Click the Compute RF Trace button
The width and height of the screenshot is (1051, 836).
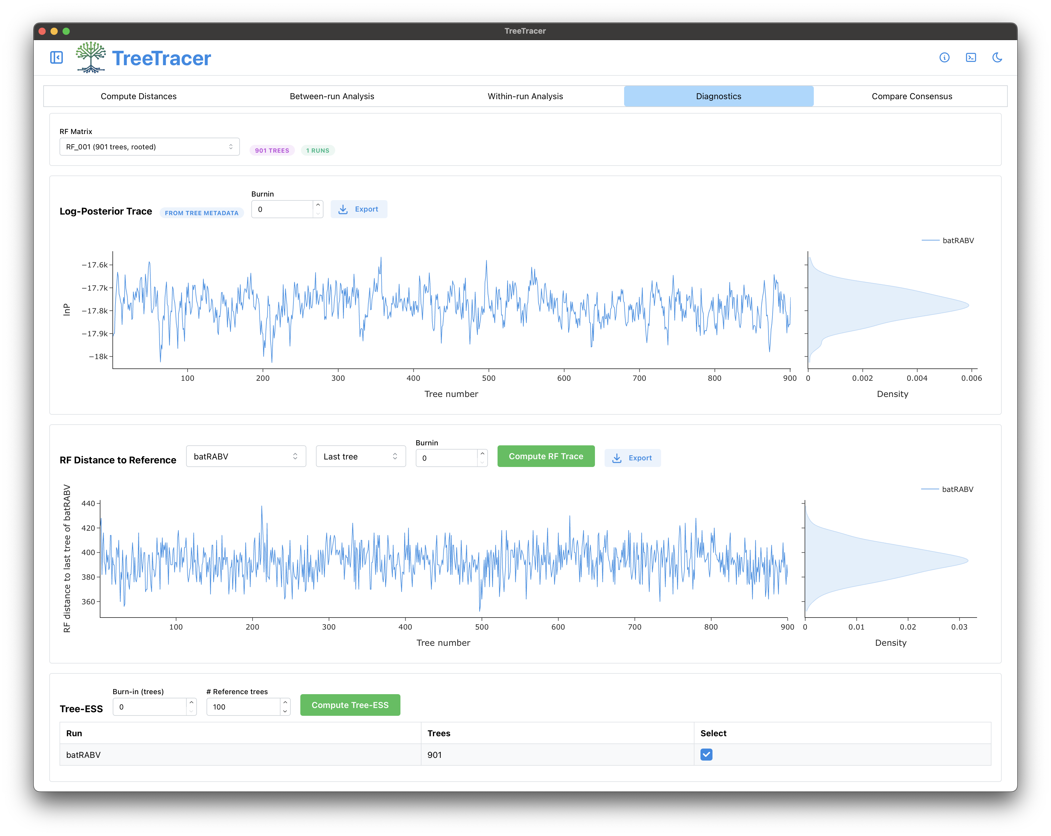pyautogui.click(x=546, y=456)
